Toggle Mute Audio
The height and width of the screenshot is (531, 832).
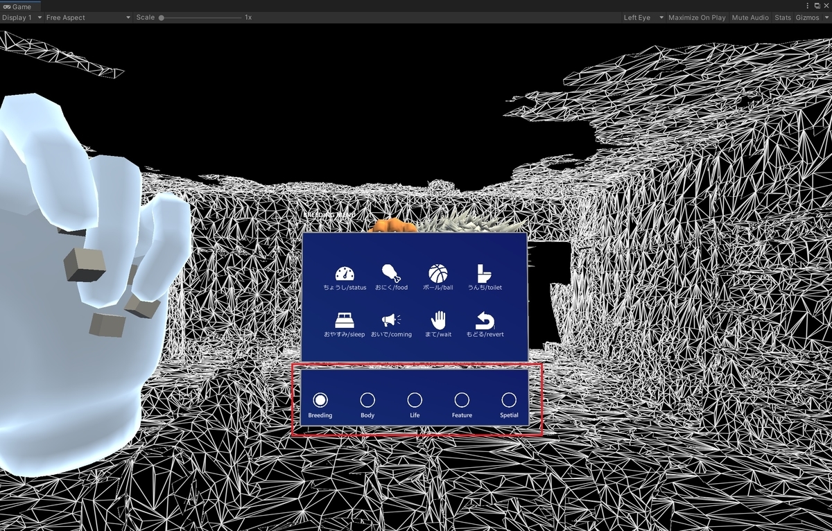(750, 17)
